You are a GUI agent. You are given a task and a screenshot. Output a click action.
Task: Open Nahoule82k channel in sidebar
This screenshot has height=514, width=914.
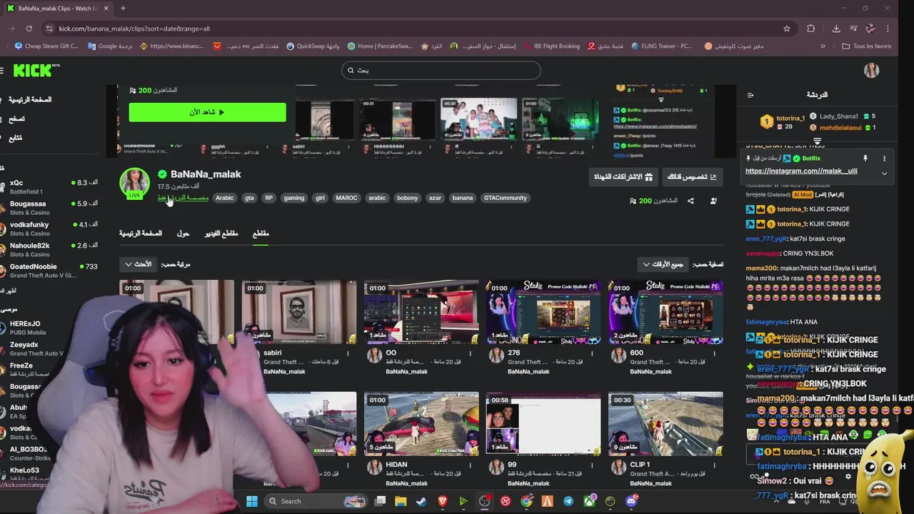tap(49, 249)
